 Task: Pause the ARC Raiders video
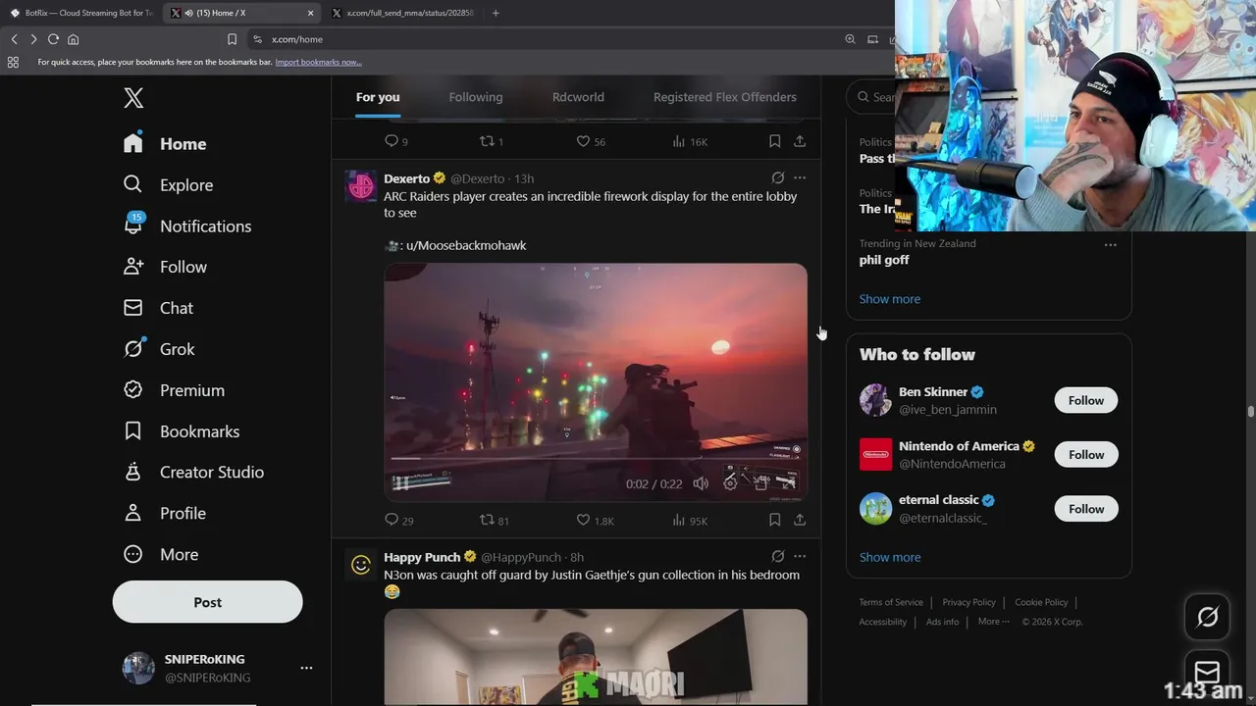[400, 482]
